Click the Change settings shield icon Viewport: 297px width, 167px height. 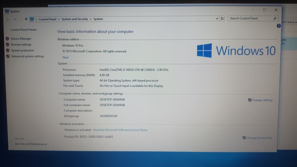pyautogui.click(x=249, y=100)
